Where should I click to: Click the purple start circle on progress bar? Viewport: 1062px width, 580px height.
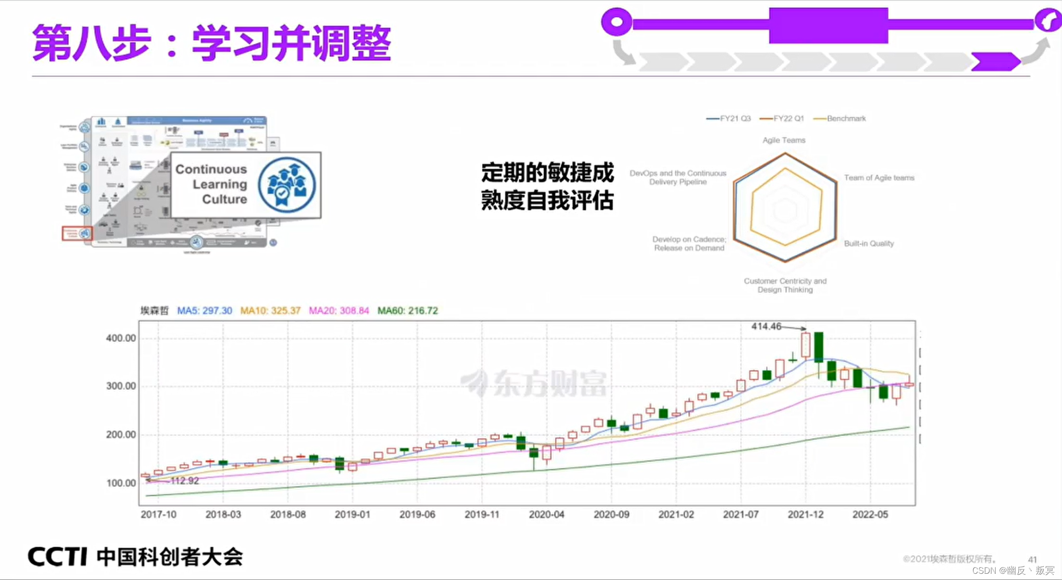point(617,22)
